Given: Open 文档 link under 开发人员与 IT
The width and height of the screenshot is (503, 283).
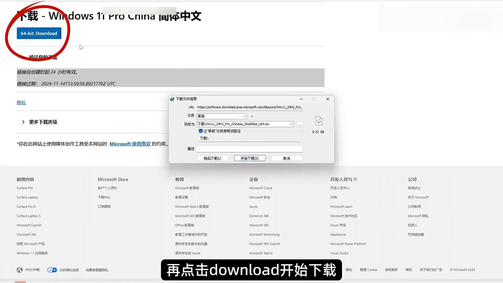Looking at the screenshot, I should pos(334,197).
